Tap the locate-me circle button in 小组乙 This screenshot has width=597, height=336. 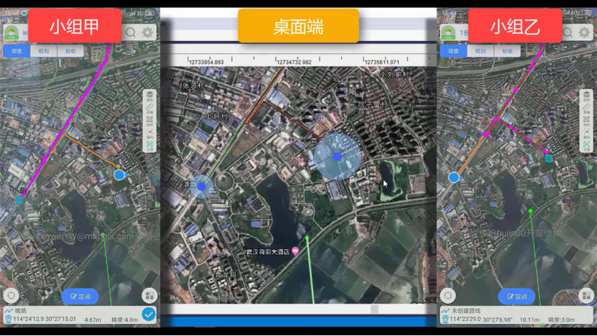448,296
